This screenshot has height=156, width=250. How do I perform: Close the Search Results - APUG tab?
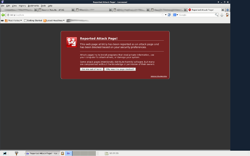point(73,10)
